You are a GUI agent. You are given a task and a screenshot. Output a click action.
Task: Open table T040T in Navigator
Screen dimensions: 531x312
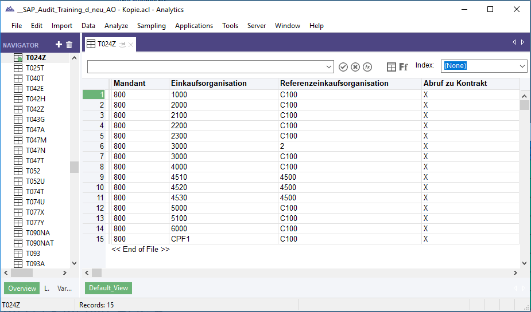[x=35, y=78]
